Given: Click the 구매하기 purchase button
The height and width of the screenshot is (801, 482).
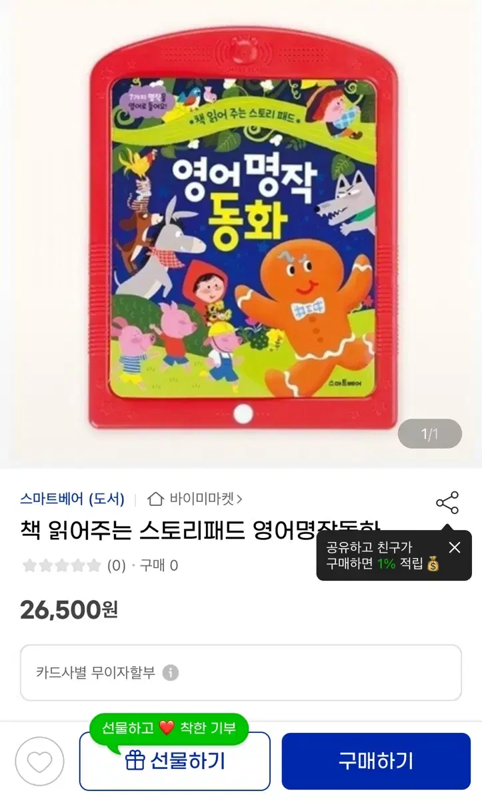Looking at the screenshot, I should tap(376, 761).
